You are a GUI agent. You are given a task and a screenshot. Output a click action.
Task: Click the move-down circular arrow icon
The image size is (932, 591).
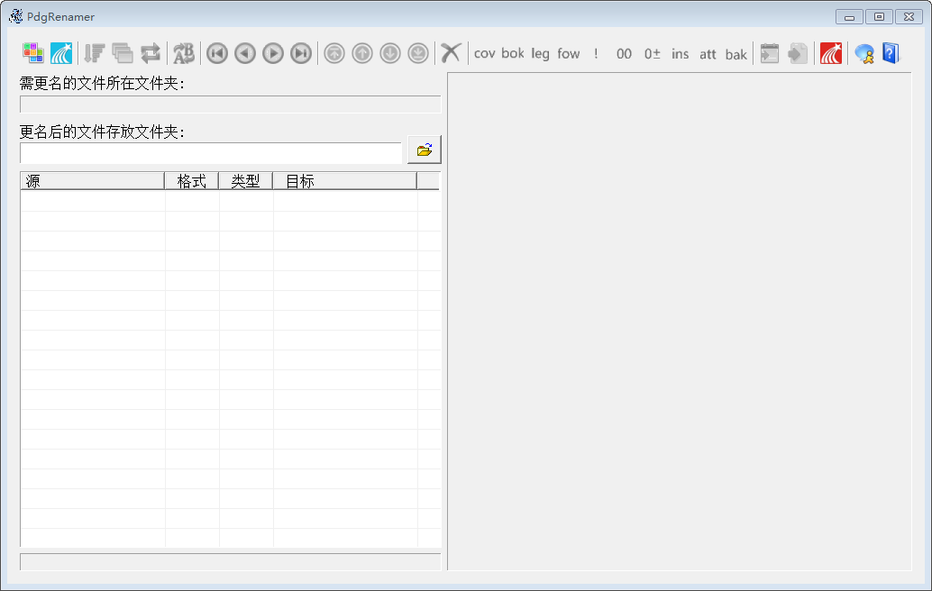click(390, 53)
